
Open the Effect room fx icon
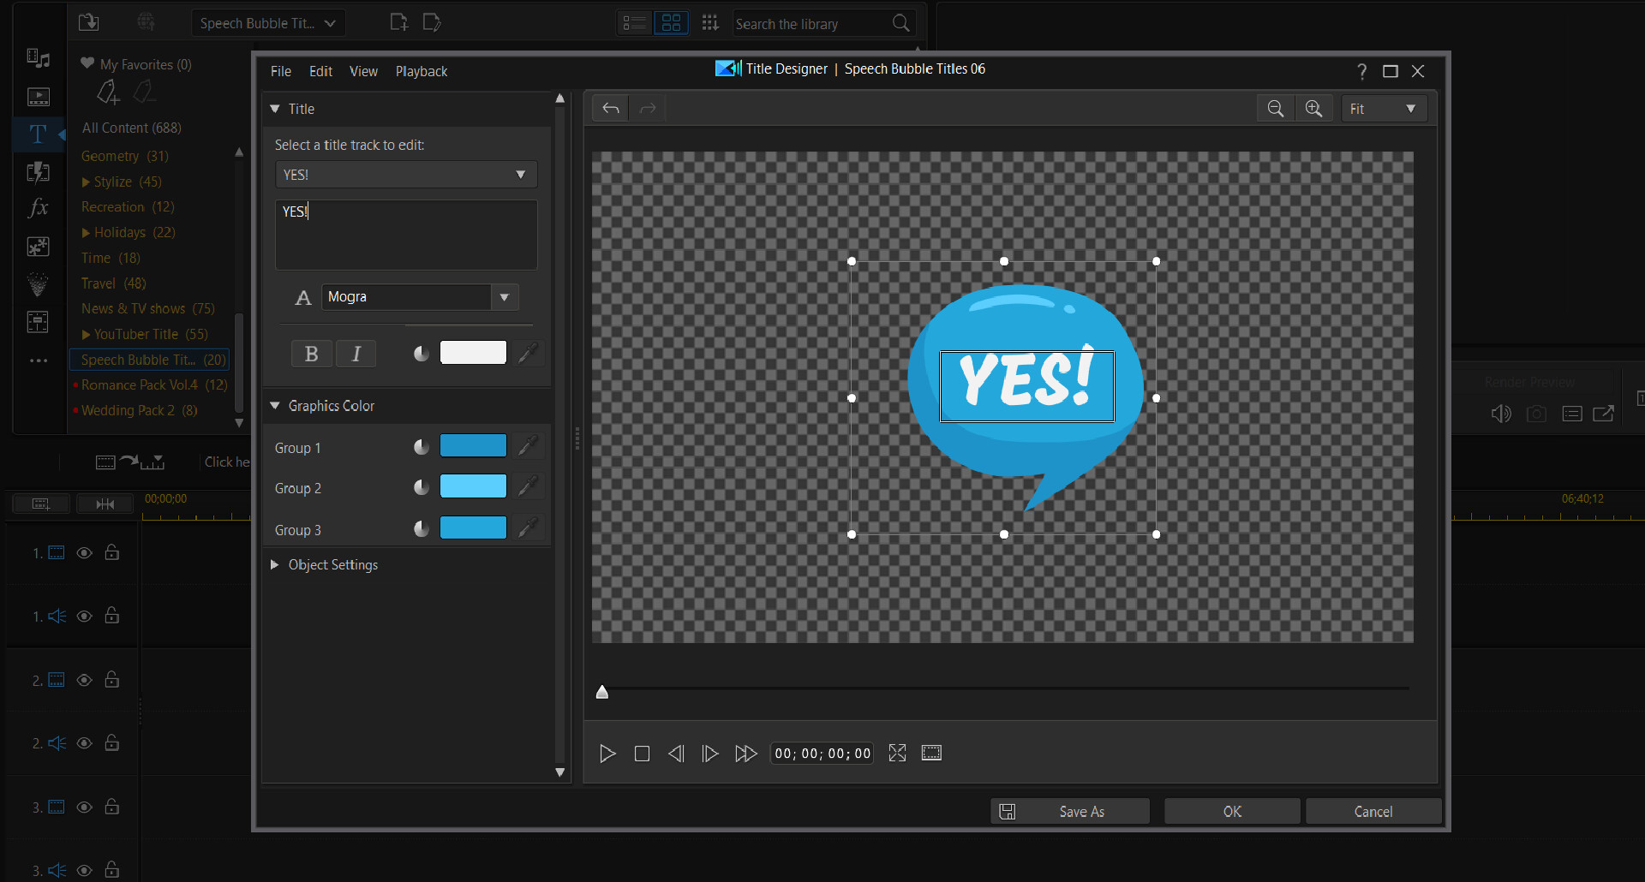click(38, 207)
